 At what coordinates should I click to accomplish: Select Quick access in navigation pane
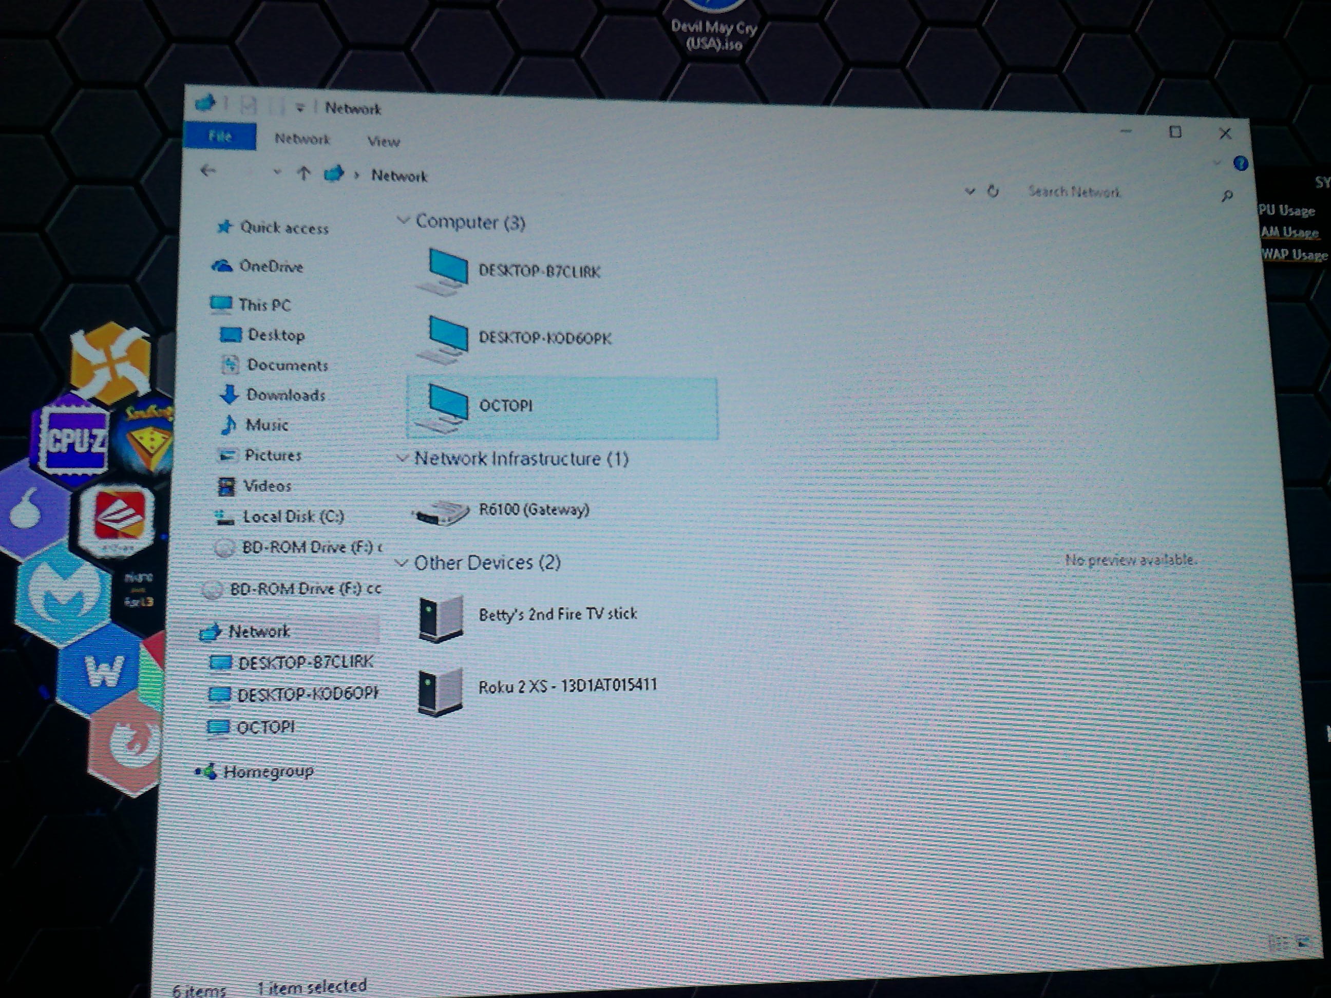(x=273, y=227)
